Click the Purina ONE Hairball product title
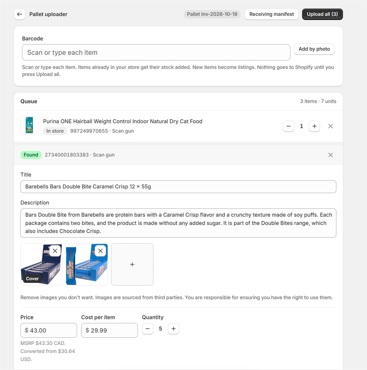The height and width of the screenshot is (370, 367). coord(123,121)
